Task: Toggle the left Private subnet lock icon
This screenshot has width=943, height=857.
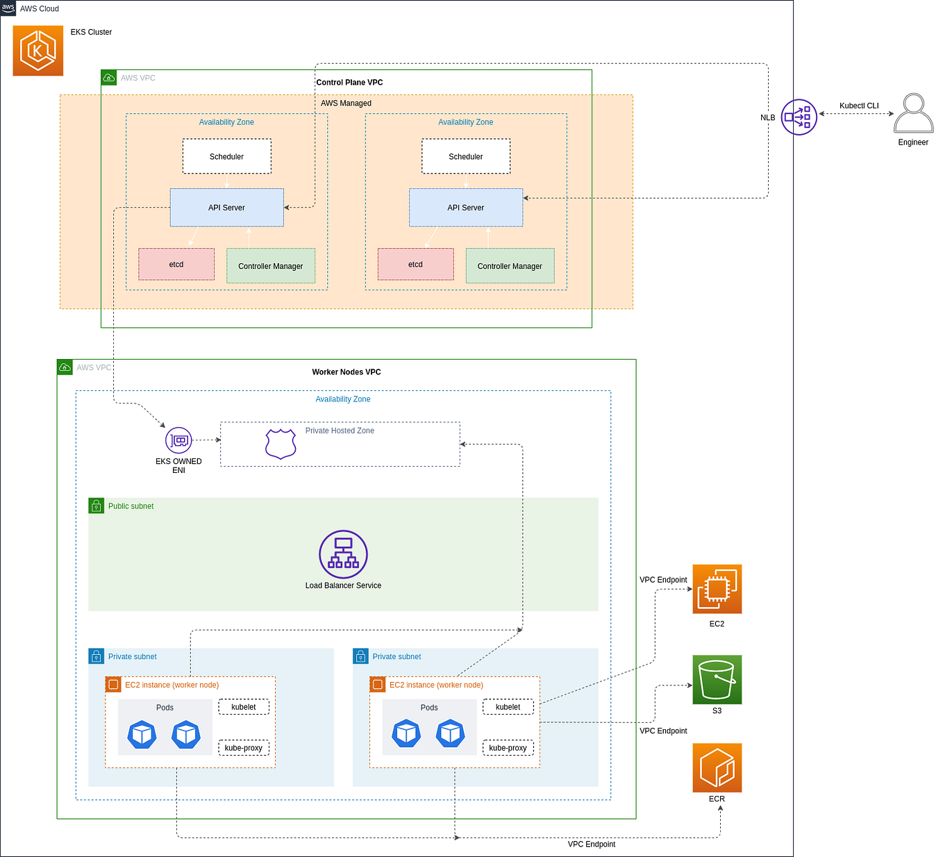Action: [x=97, y=656]
